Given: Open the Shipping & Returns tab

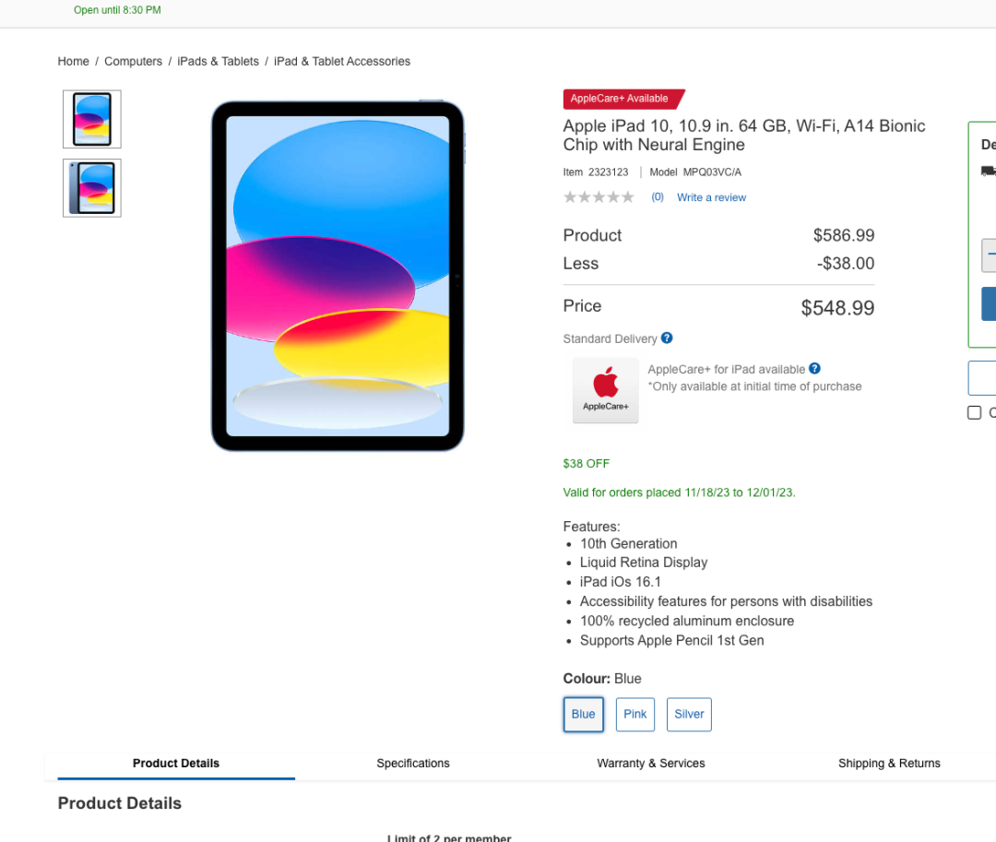Looking at the screenshot, I should click(x=889, y=764).
